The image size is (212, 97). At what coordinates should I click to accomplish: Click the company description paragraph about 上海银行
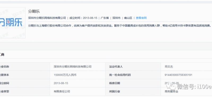coord(120,26)
